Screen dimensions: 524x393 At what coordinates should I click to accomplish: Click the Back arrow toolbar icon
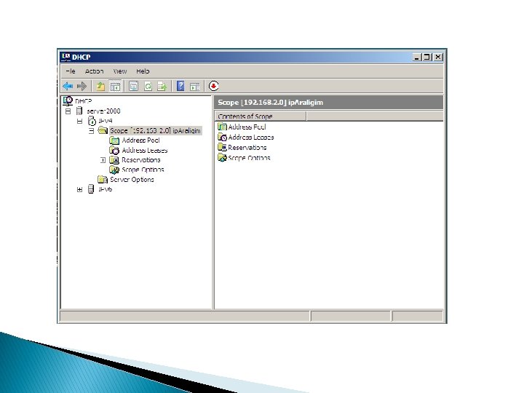tap(68, 86)
